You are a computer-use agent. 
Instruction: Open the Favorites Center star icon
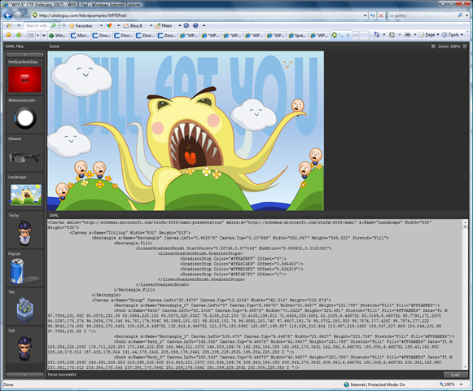click(8, 35)
